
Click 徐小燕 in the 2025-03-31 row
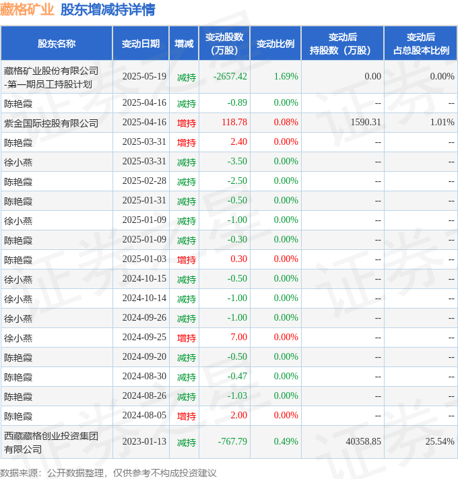tap(18, 162)
